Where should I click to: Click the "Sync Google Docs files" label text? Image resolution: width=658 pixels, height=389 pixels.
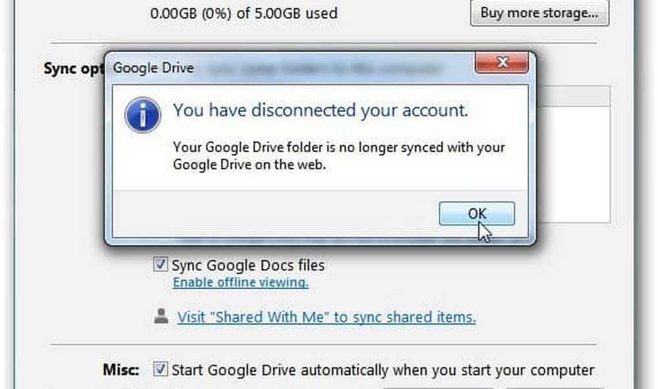point(248,265)
